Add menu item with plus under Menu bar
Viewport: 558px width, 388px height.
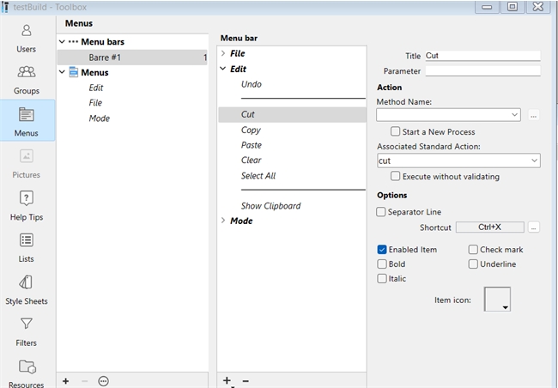click(227, 380)
